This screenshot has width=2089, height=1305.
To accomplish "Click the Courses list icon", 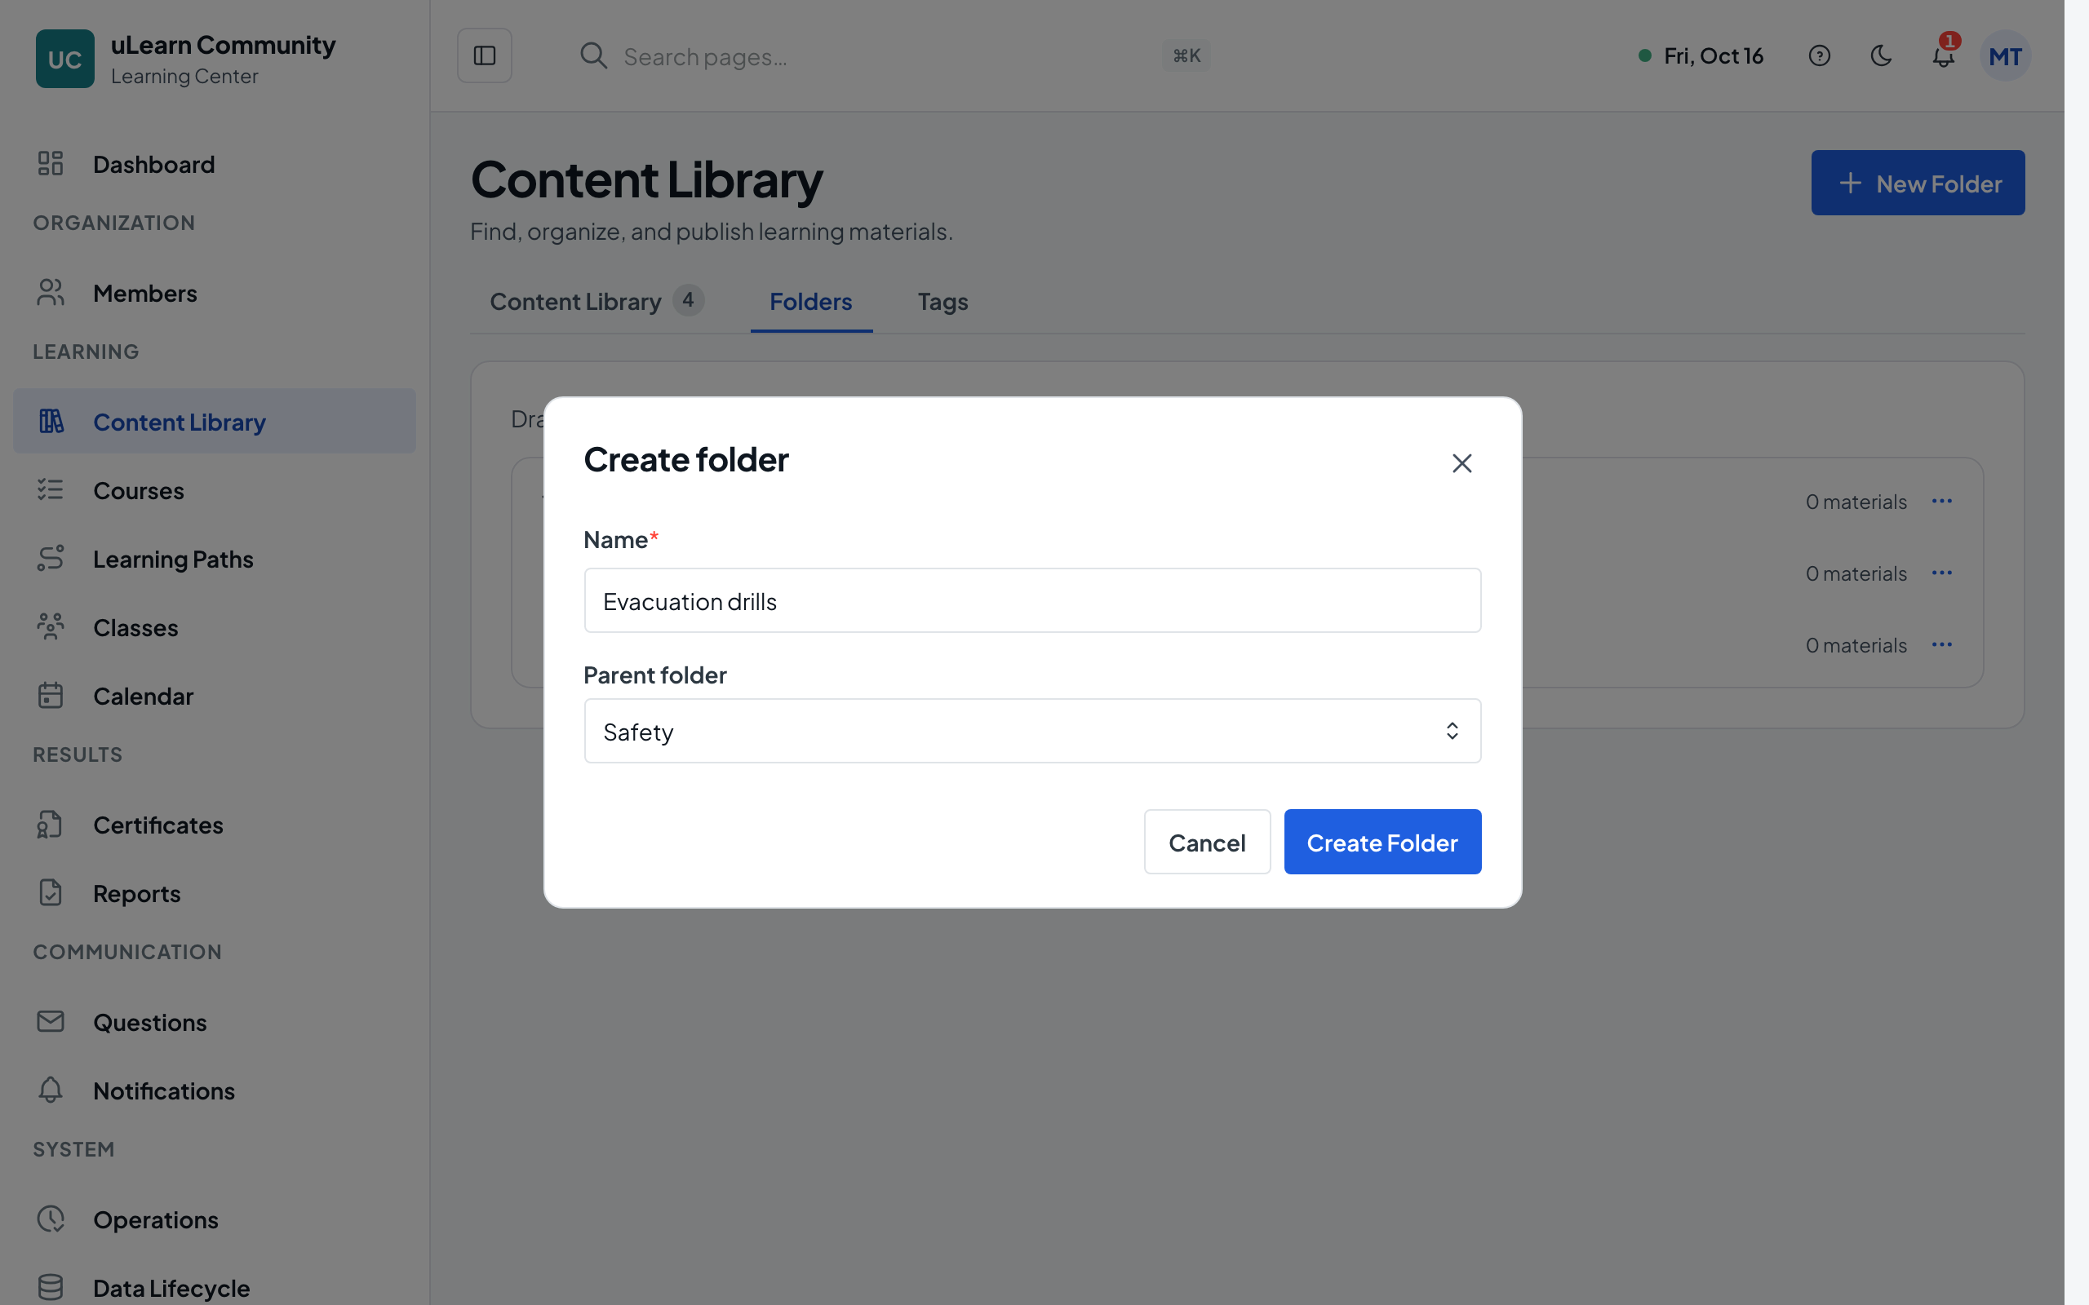I will [51, 490].
